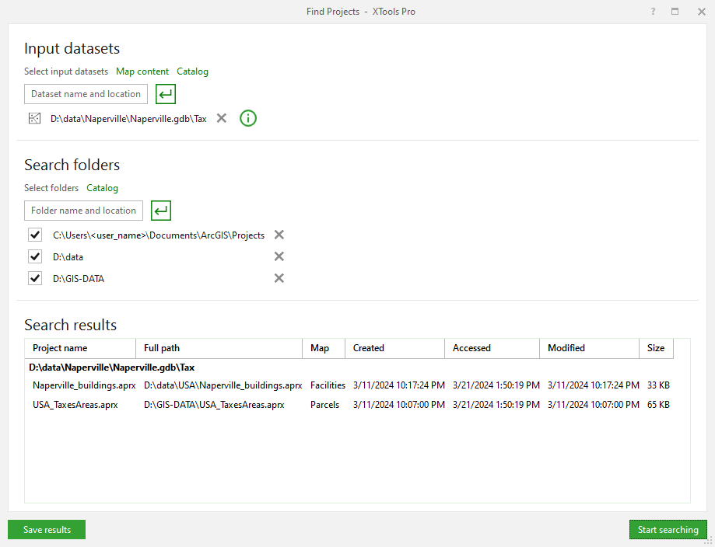Click Modified date of USA_TaxesAreas.aprx
Screen dimensions: 715x547
tap(594, 405)
